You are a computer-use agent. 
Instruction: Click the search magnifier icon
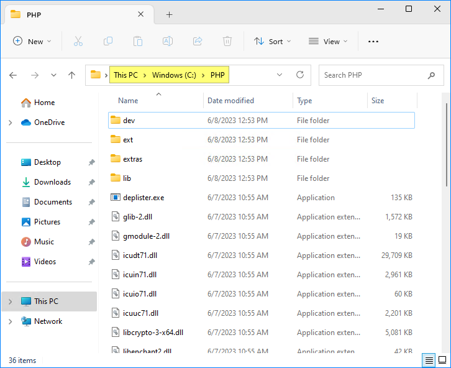point(431,75)
